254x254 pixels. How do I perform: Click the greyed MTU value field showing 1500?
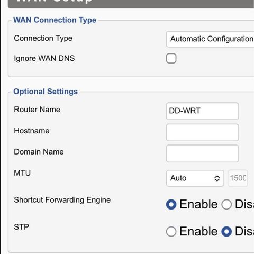(238, 178)
